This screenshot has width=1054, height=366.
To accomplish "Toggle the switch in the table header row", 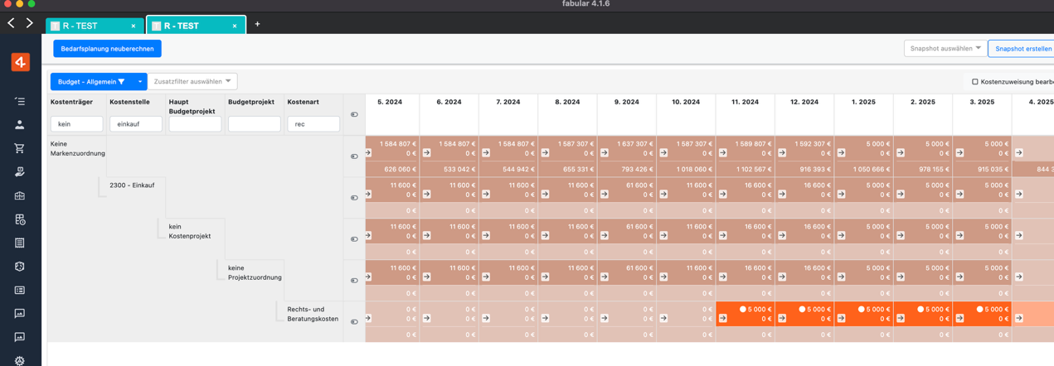I will coord(354,114).
